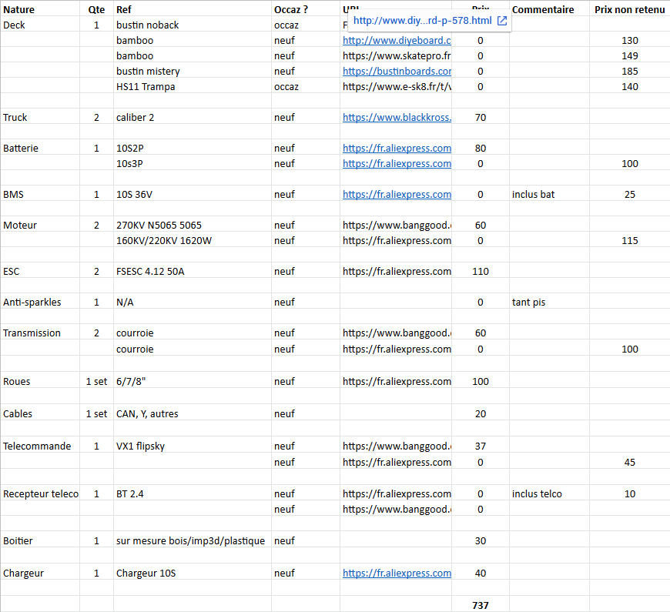Select the e-sk8.fr URL cell

[396, 87]
